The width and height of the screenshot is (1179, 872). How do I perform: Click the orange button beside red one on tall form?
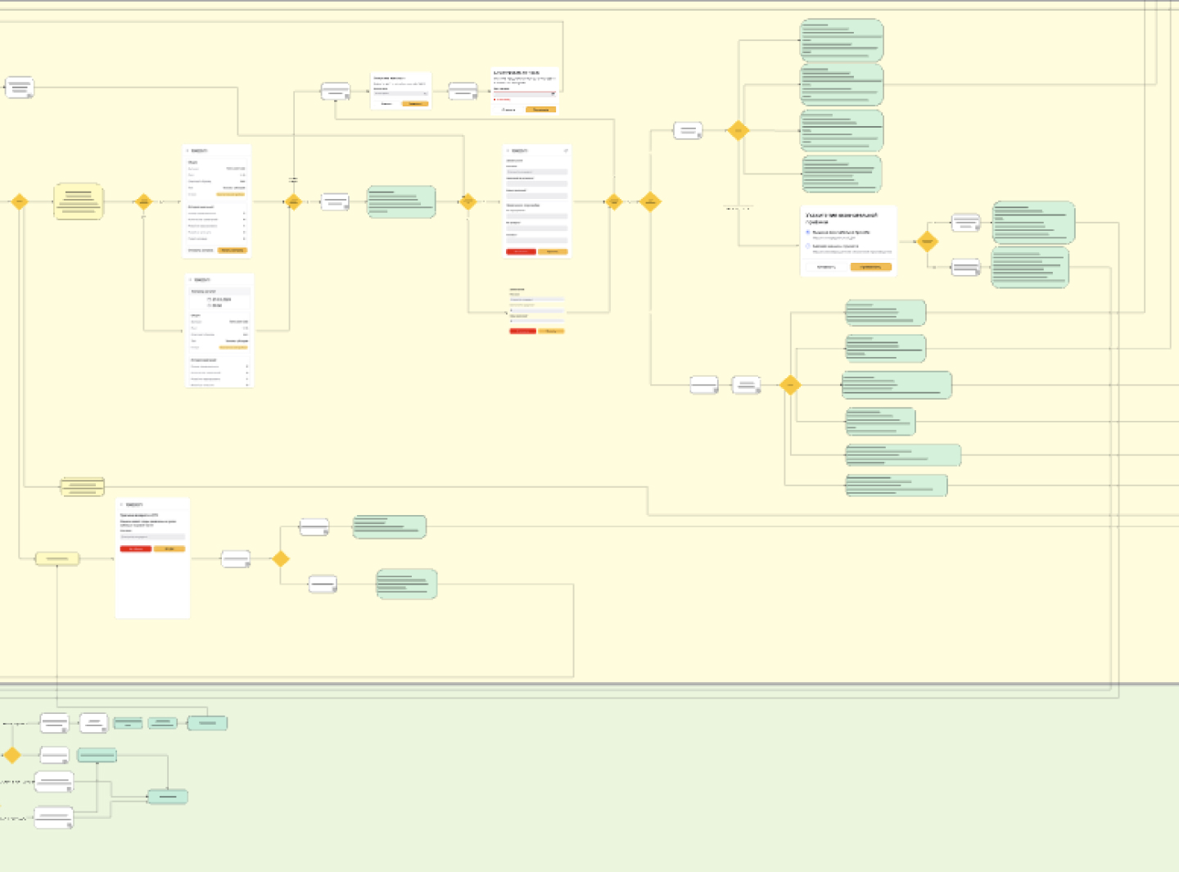553,251
